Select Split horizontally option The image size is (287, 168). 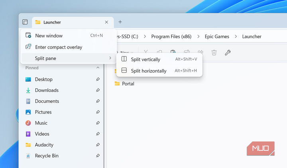coord(159,70)
